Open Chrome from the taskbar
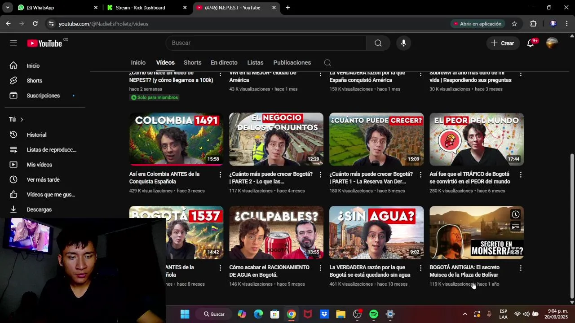The height and width of the screenshot is (323, 575). point(291,314)
